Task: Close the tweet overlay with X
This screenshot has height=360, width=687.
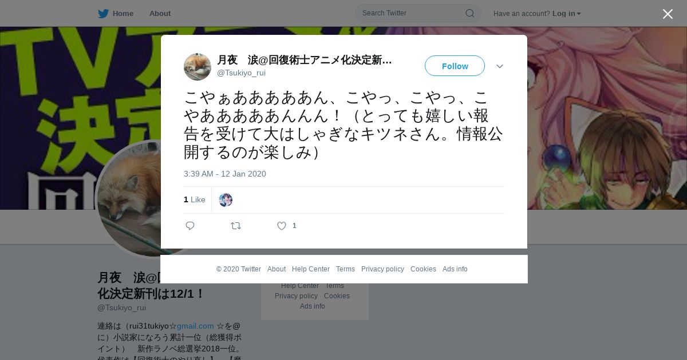Action: tap(668, 14)
